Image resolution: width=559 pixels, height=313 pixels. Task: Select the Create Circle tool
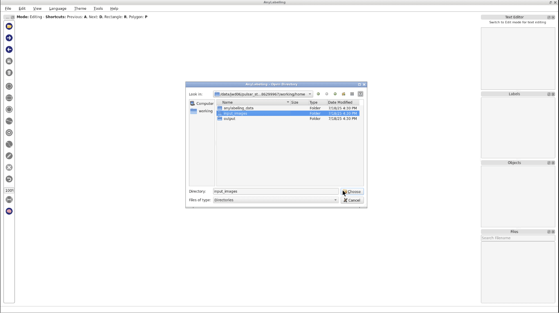click(9, 109)
